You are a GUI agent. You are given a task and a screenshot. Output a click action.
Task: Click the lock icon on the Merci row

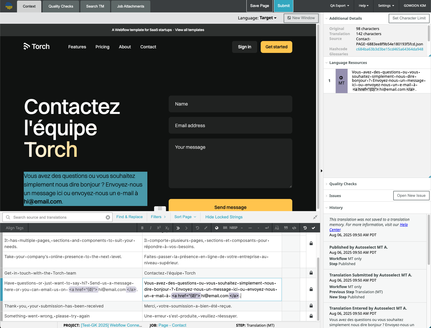pyautogui.click(x=311, y=306)
